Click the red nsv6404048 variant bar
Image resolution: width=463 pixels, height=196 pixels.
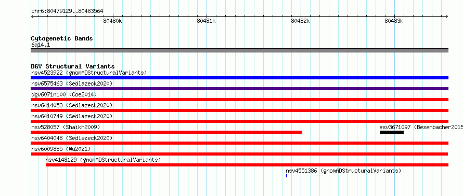pyautogui.click(x=239, y=143)
